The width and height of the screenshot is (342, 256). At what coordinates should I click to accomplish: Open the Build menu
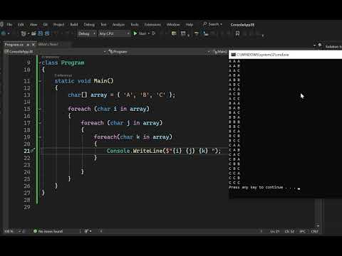point(74,24)
